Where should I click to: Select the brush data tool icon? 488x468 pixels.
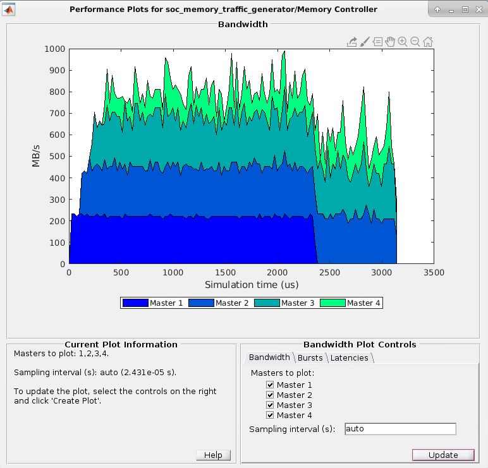[x=365, y=42]
